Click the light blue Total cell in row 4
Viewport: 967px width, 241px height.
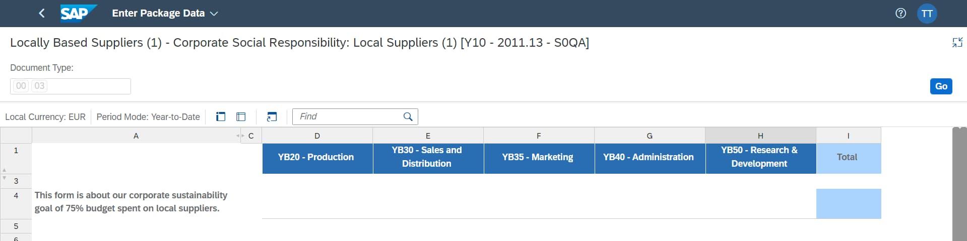(x=848, y=203)
